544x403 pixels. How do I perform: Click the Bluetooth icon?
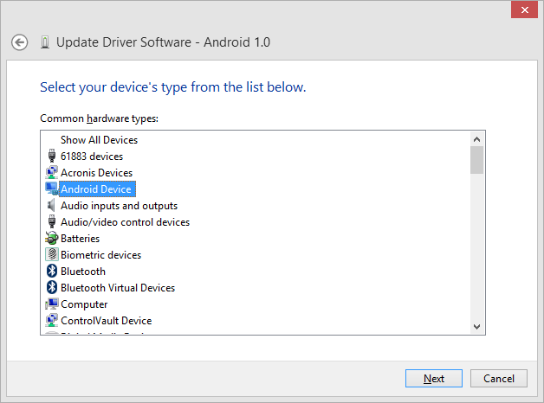[x=51, y=272]
